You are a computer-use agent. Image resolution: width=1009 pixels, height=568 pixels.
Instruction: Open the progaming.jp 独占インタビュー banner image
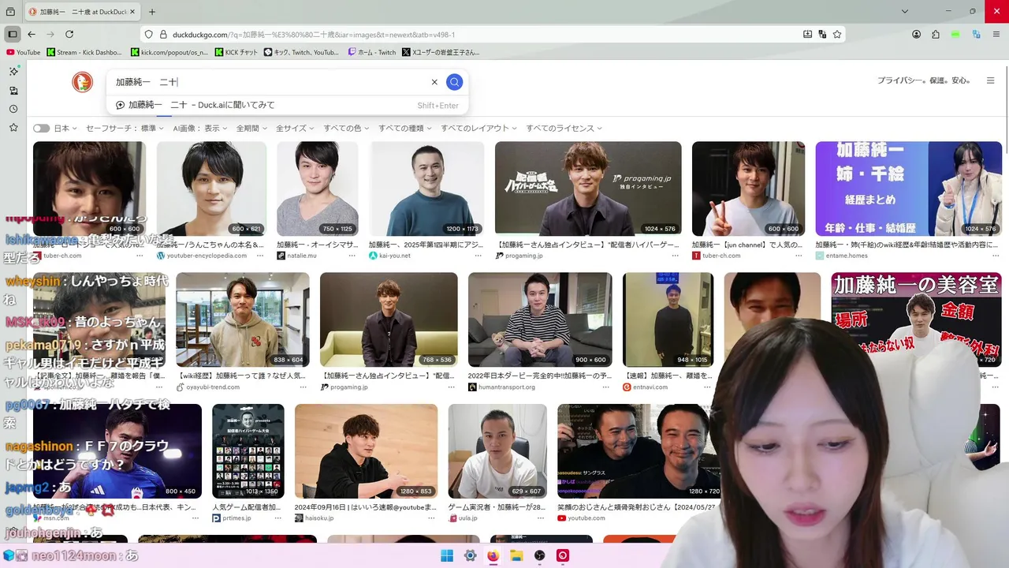click(588, 189)
